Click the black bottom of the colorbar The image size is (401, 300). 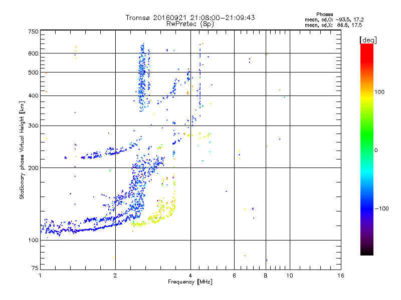(367, 251)
